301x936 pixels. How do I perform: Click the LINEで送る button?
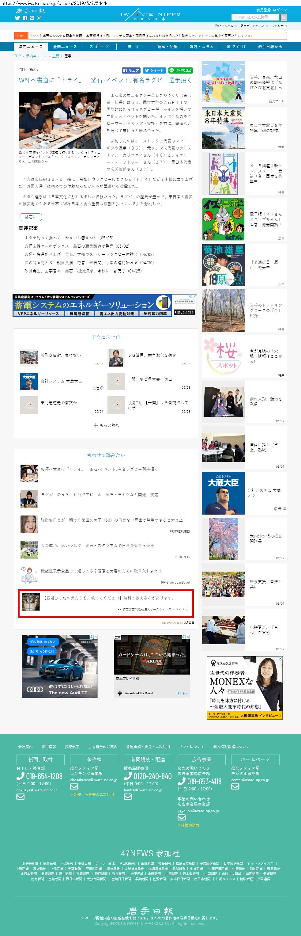[180, 70]
